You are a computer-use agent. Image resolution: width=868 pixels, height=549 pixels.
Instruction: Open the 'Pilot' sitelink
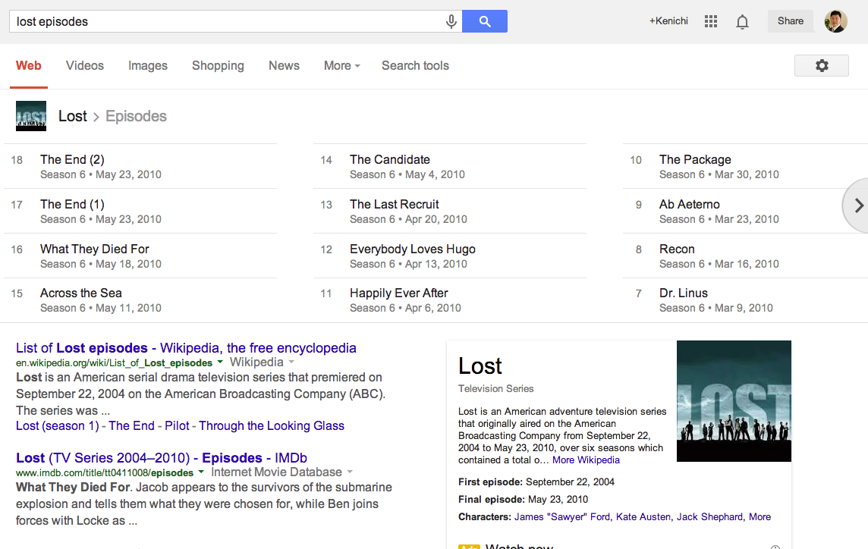pyautogui.click(x=177, y=425)
